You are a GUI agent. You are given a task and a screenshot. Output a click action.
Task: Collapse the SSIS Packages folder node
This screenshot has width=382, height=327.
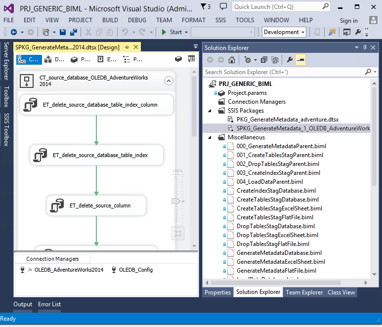coord(210,111)
